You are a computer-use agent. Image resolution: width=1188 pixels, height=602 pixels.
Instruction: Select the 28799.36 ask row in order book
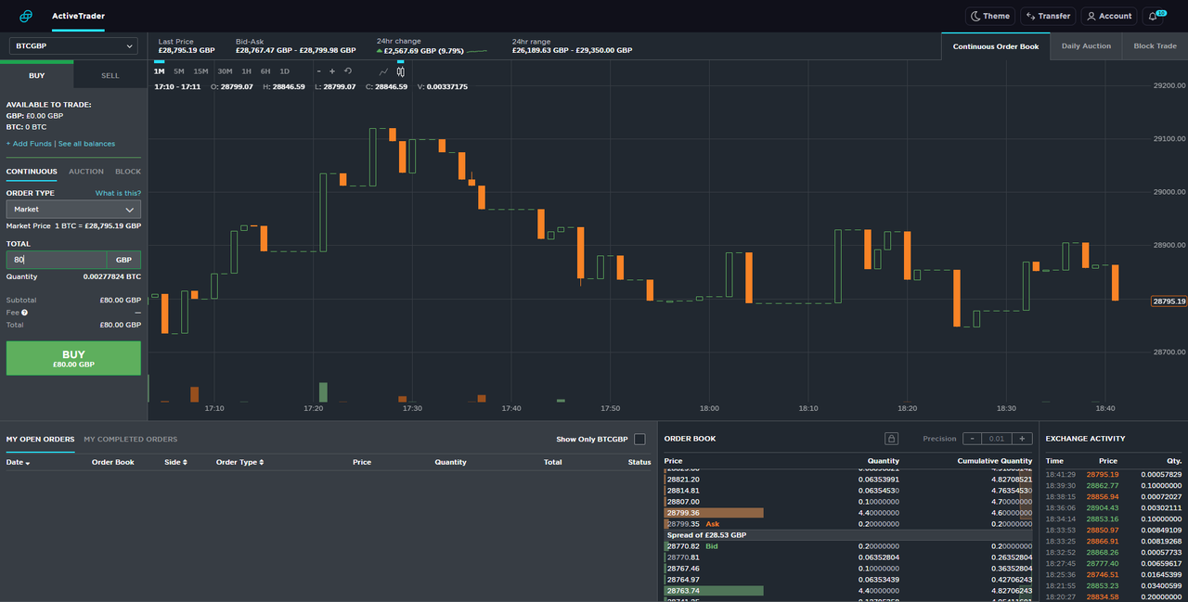pos(848,513)
